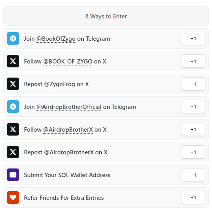This screenshot has height=210, width=212.
Task: Click the 8 Ways to Enter header
Action: point(106,16)
